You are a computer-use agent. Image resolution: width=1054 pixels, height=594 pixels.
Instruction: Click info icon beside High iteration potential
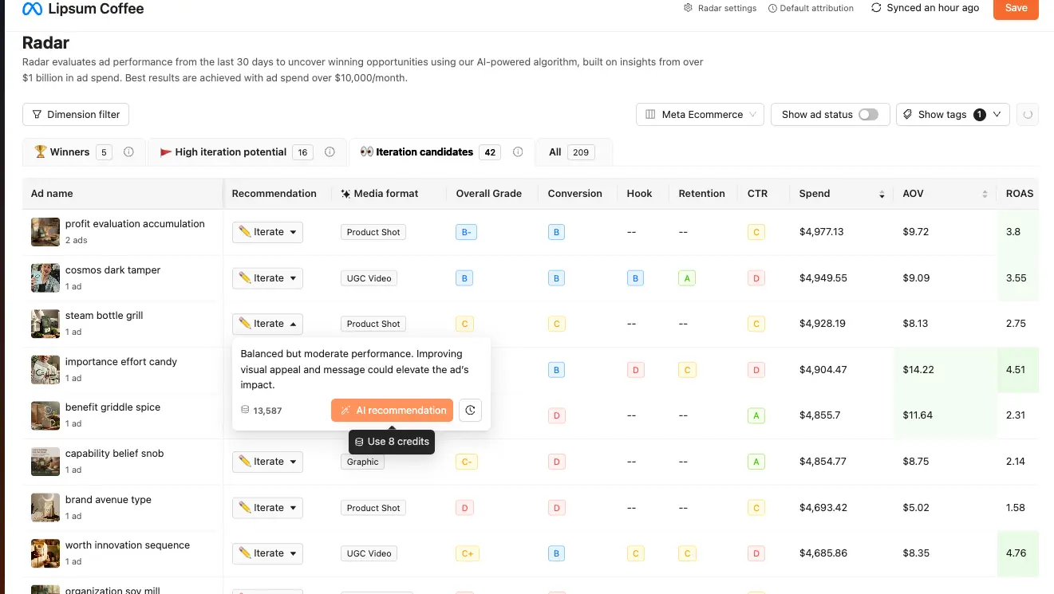[x=330, y=152]
